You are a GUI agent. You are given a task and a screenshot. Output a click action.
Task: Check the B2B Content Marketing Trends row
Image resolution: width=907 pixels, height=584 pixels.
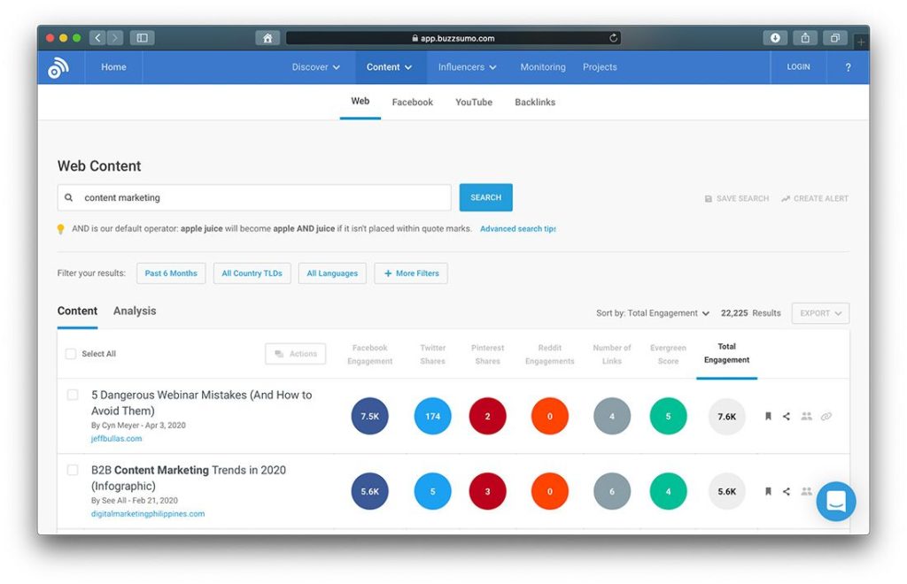pos(73,470)
